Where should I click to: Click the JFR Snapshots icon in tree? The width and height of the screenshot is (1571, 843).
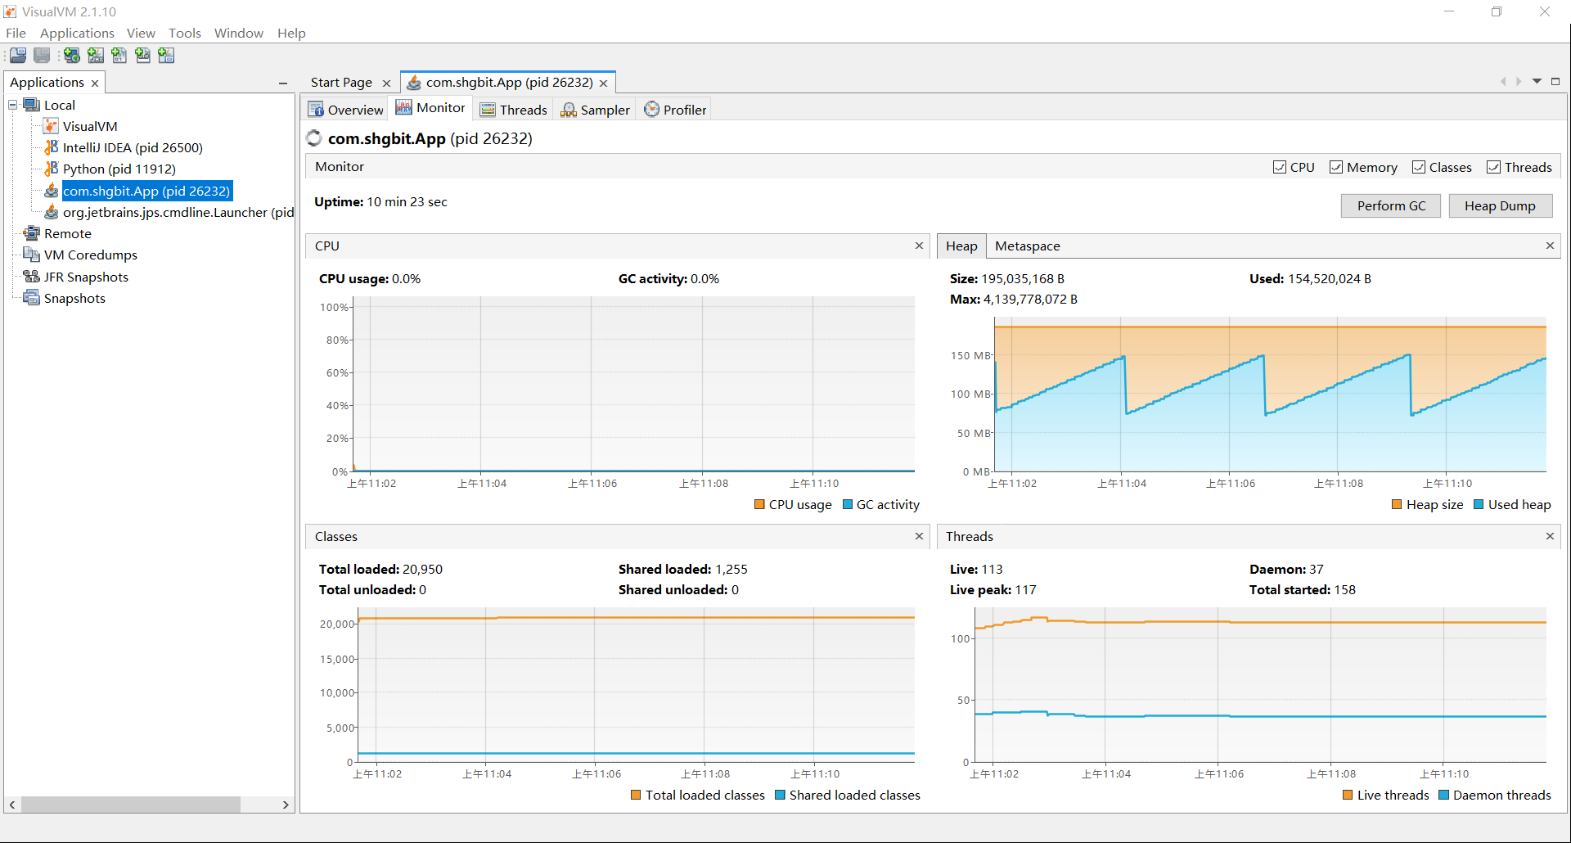[32, 277]
